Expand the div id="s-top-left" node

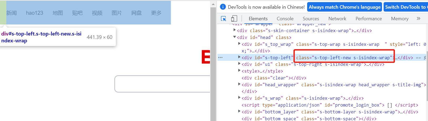click(x=239, y=57)
